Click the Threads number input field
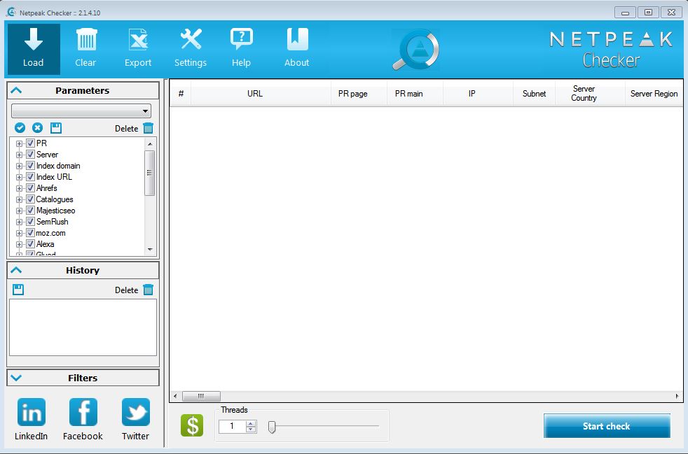688x454 pixels. pyautogui.click(x=232, y=426)
